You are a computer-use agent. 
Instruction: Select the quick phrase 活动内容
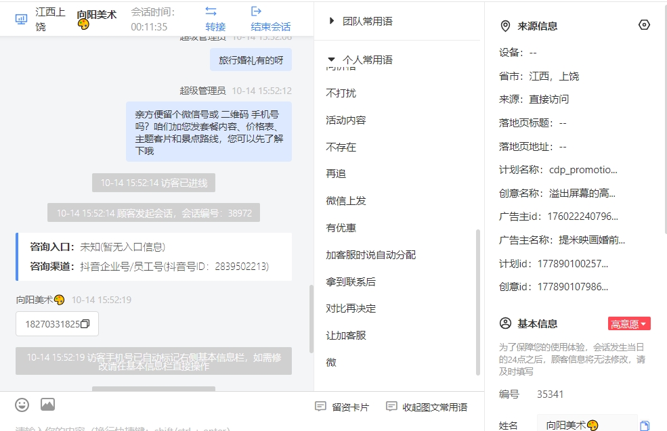pos(346,120)
